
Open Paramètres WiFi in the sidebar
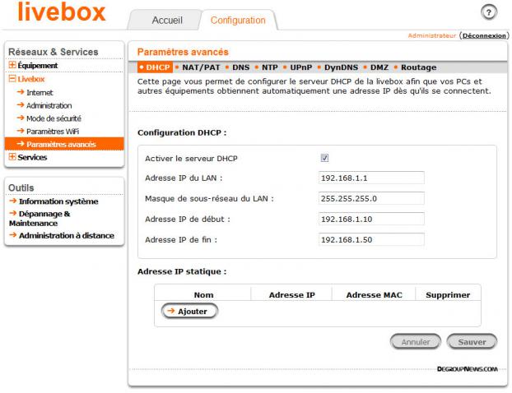pos(52,132)
